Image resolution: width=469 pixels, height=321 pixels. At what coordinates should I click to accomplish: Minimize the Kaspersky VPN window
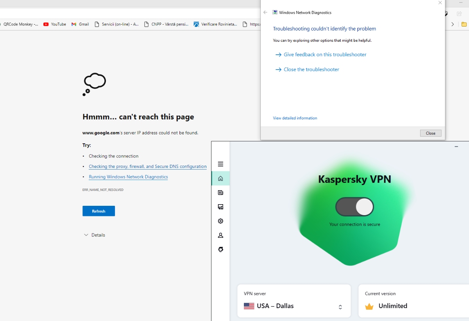pyautogui.click(x=456, y=146)
